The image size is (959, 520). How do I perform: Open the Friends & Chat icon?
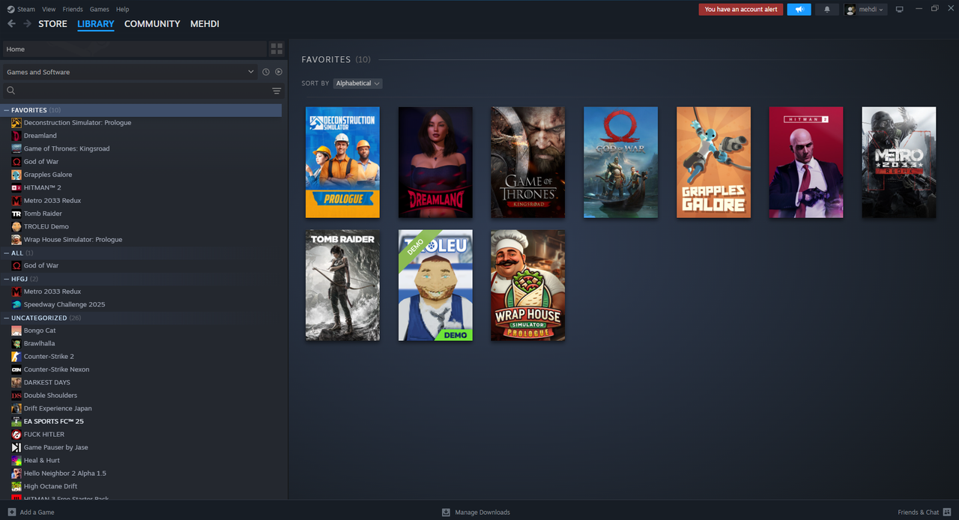pos(947,513)
